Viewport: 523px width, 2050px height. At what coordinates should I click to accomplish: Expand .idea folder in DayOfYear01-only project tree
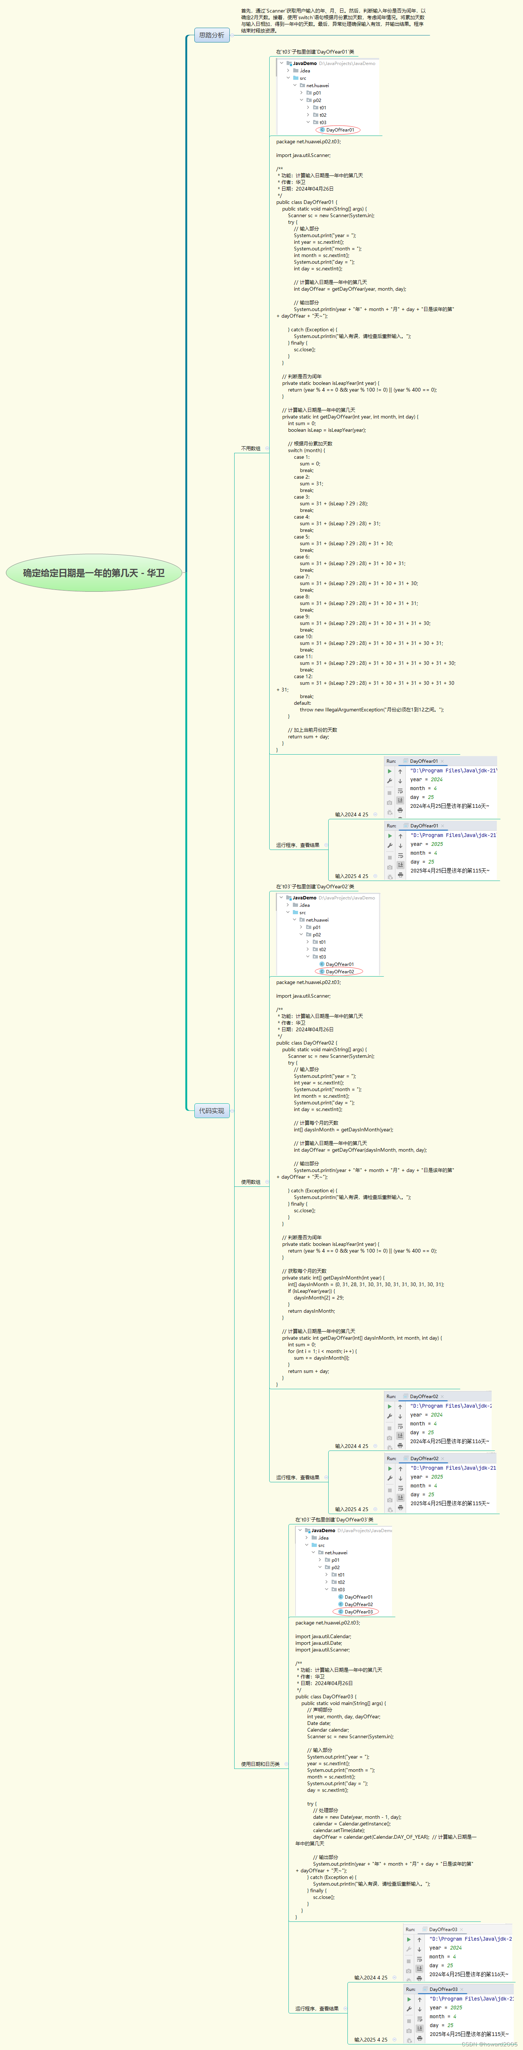pyautogui.click(x=288, y=70)
